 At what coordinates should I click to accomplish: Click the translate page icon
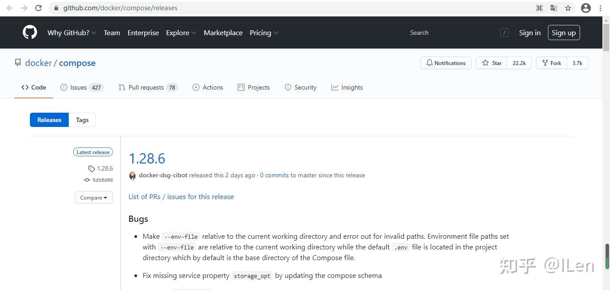554,8
